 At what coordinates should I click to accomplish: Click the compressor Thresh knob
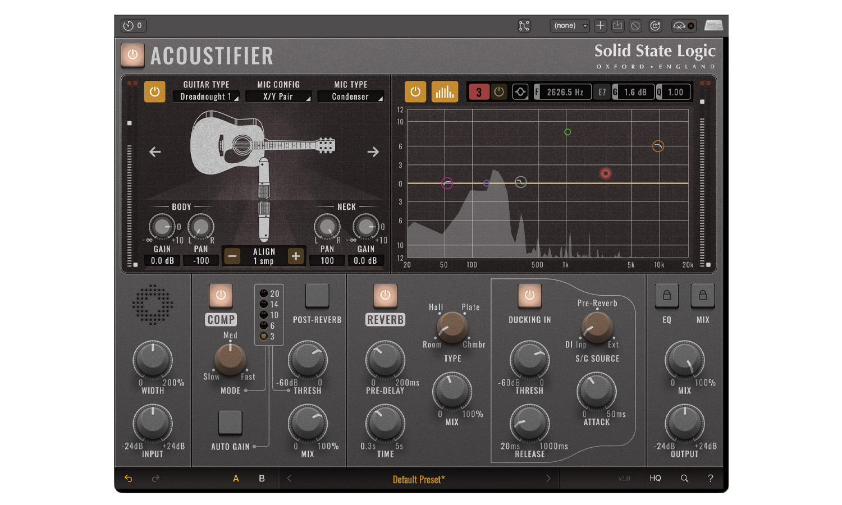(308, 360)
